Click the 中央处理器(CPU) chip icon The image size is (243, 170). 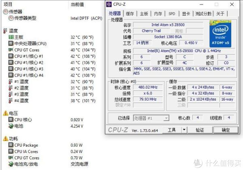point(11,44)
